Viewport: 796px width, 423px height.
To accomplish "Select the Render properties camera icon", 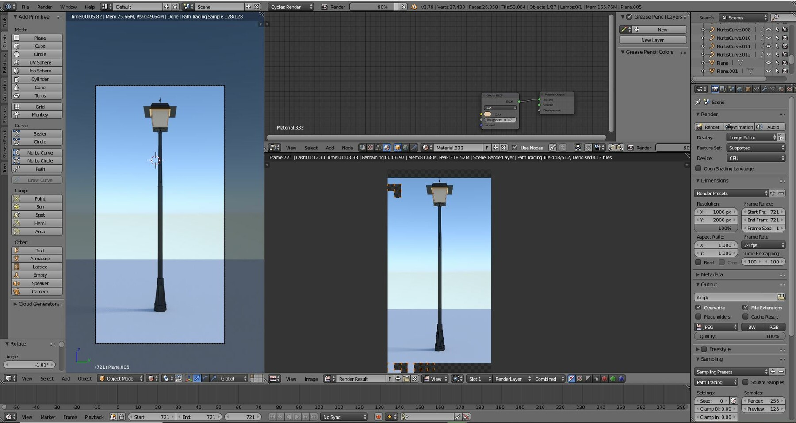I will pos(715,89).
